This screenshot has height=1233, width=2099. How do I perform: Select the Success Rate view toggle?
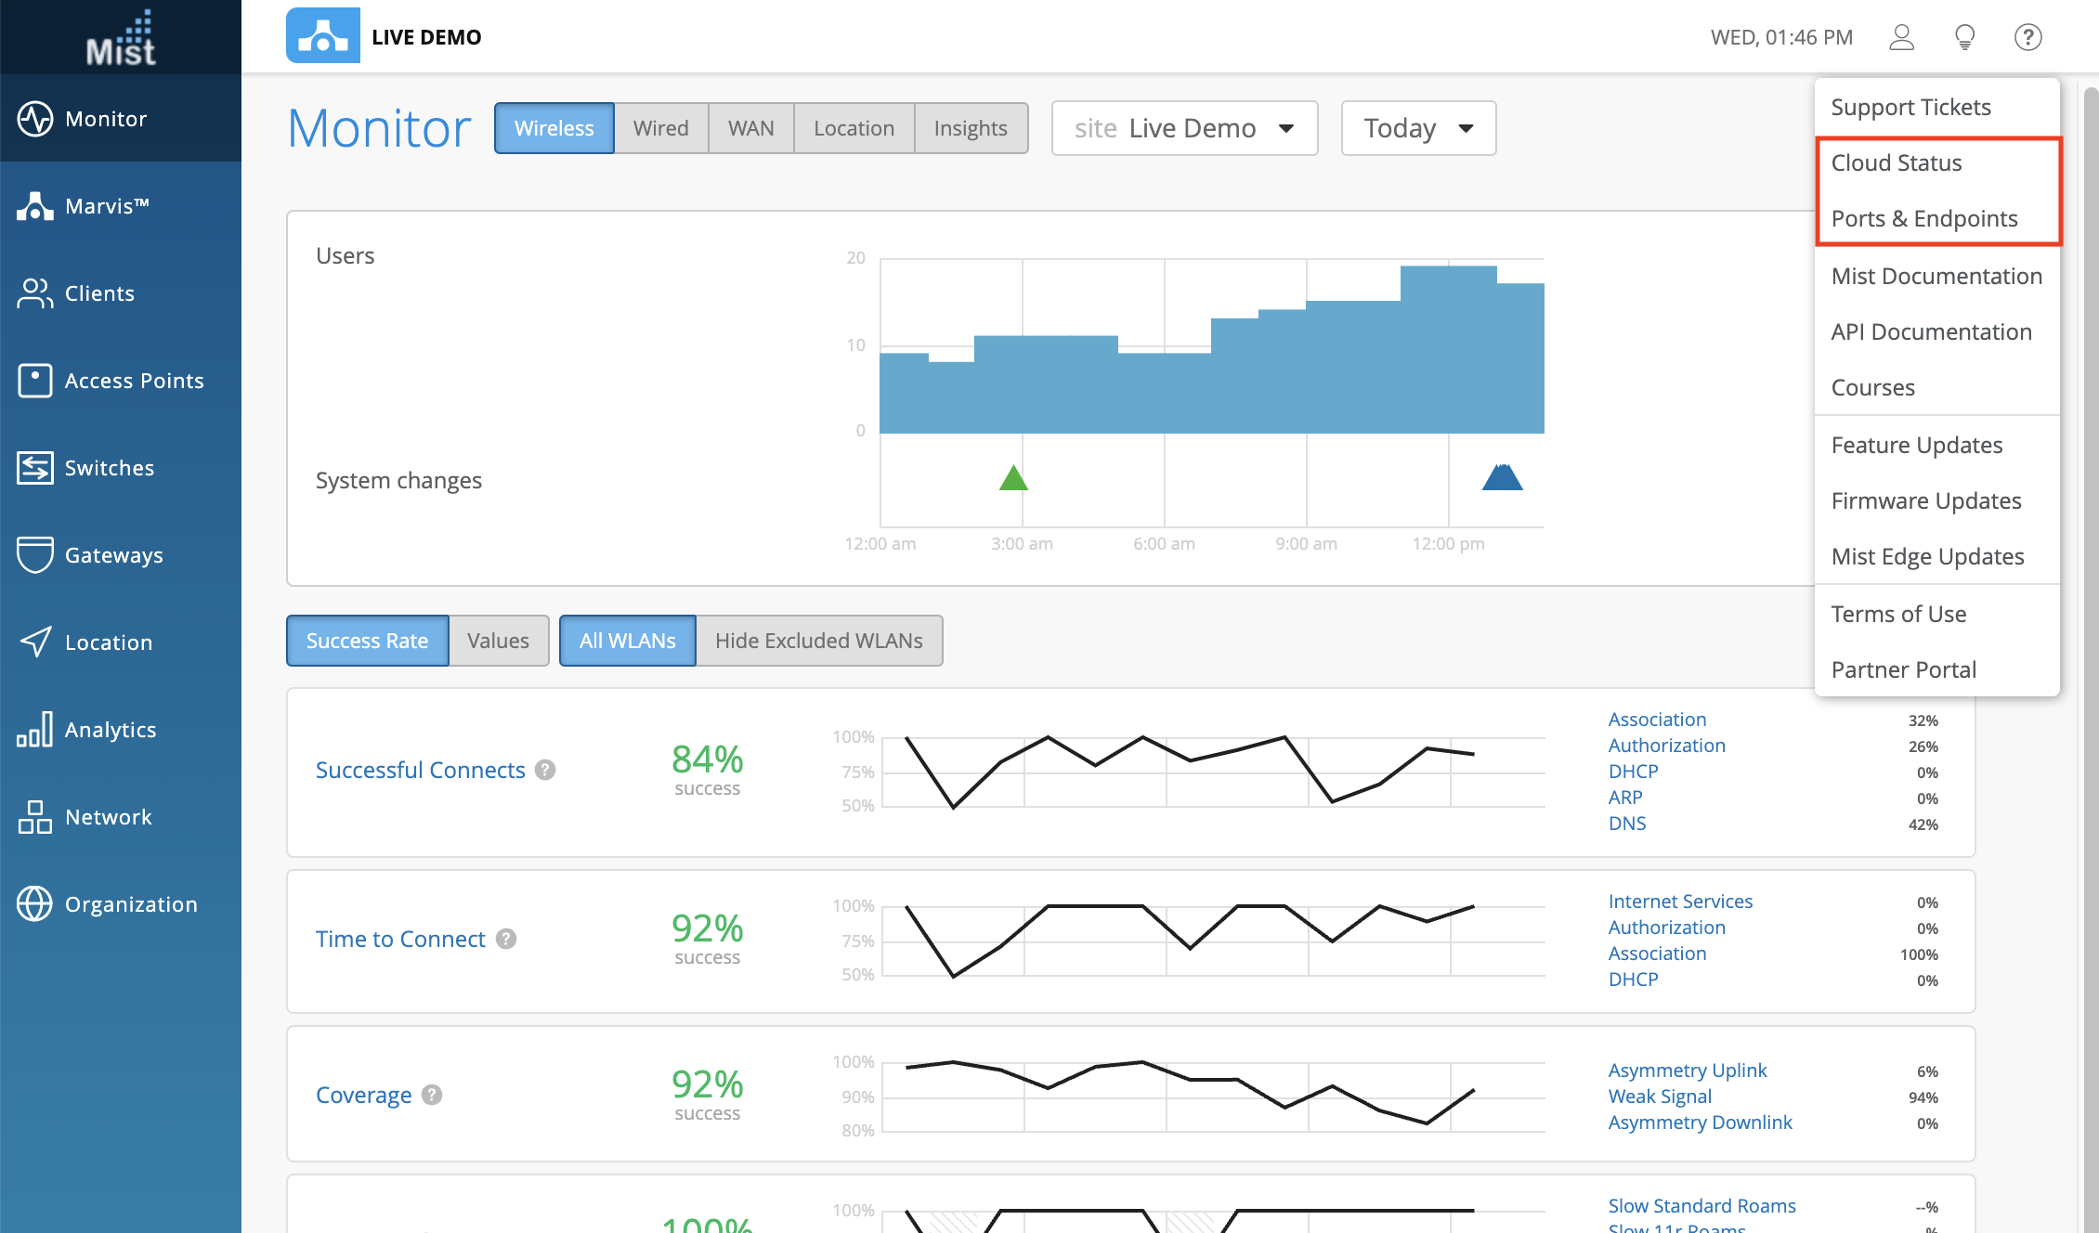(x=367, y=641)
